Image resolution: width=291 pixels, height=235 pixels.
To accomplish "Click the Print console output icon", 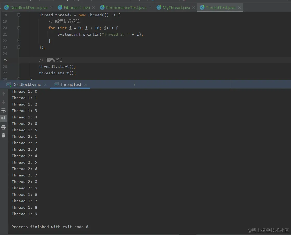I will [x=3, y=127].
